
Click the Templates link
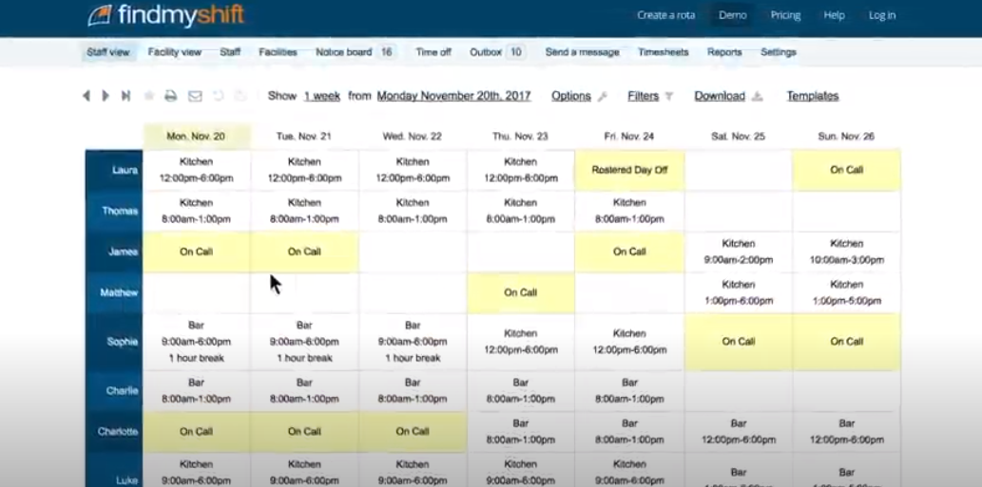812,96
